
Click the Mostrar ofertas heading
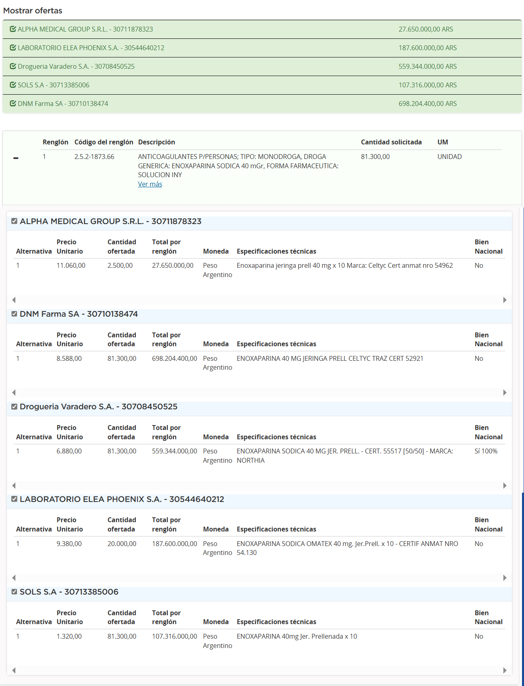pos(33,11)
